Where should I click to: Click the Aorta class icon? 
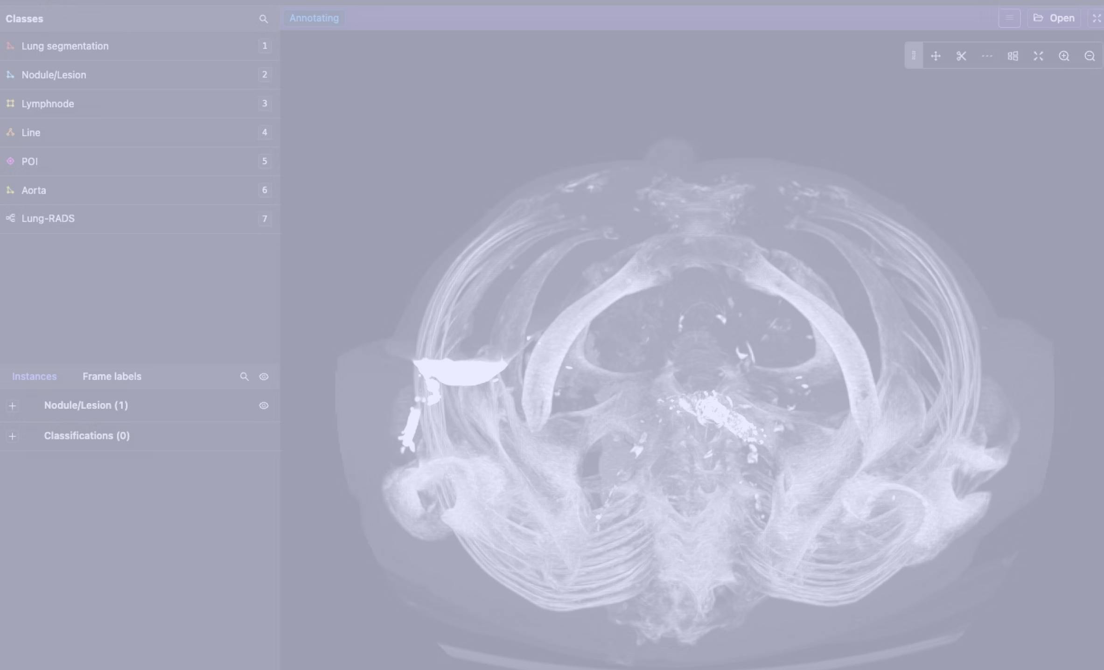pos(10,190)
